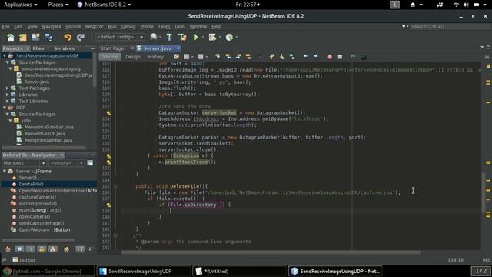Click the Open Project toolbar icon

pos(35,38)
